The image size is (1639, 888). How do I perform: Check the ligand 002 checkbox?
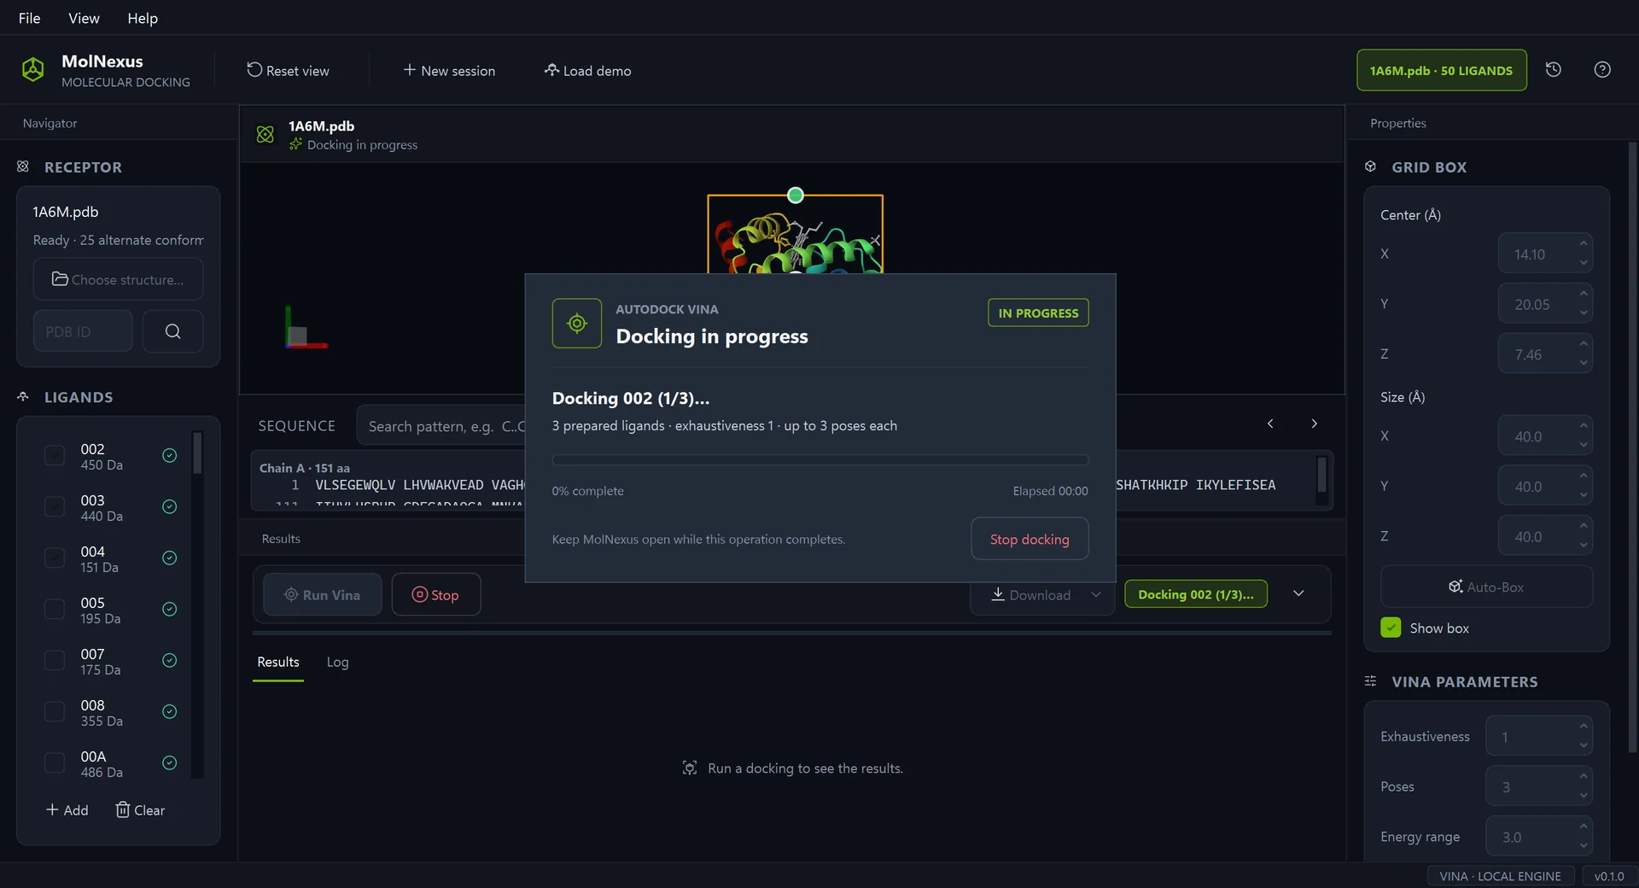coord(55,456)
